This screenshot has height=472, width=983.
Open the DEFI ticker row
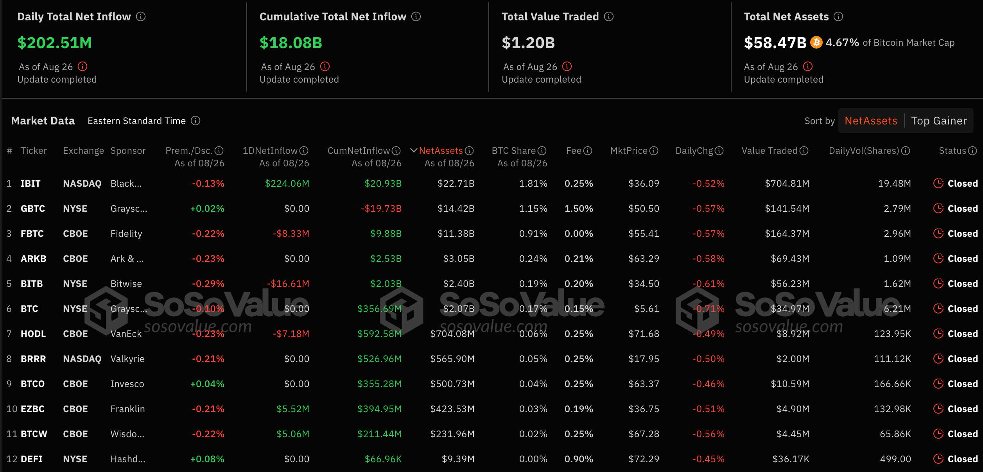[x=491, y=459]
